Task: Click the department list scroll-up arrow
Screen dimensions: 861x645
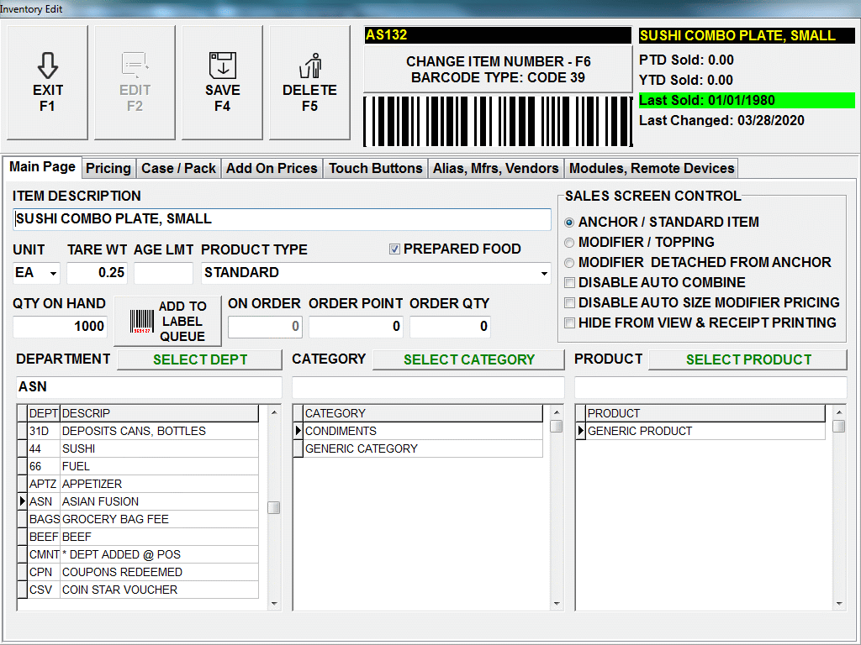Action: click(x=274, y=412)
